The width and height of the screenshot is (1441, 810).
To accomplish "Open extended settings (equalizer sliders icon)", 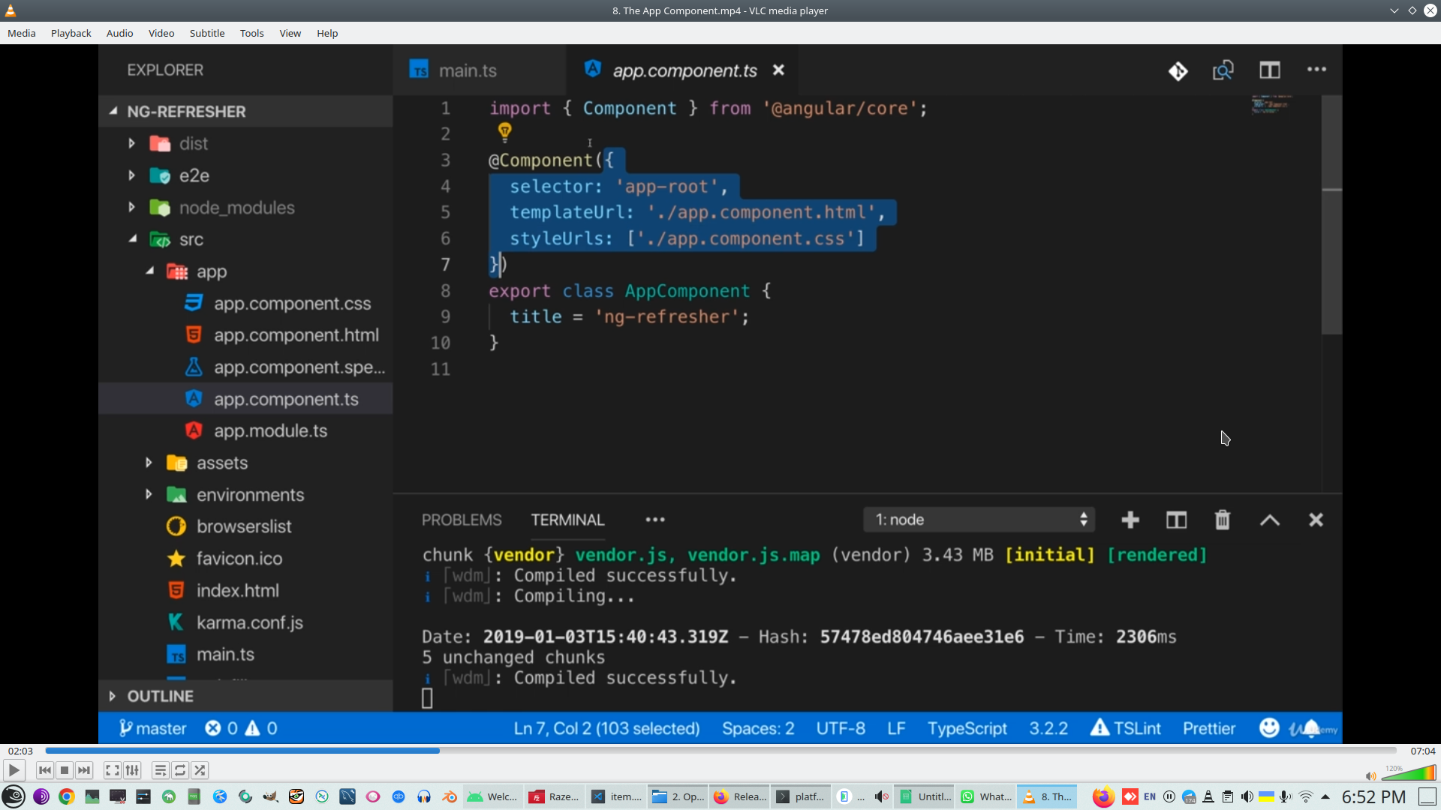I will point(132,770).
